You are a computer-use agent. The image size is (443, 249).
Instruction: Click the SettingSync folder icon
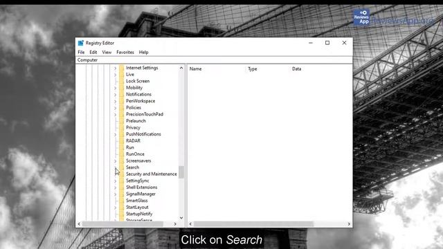(122, 181)
